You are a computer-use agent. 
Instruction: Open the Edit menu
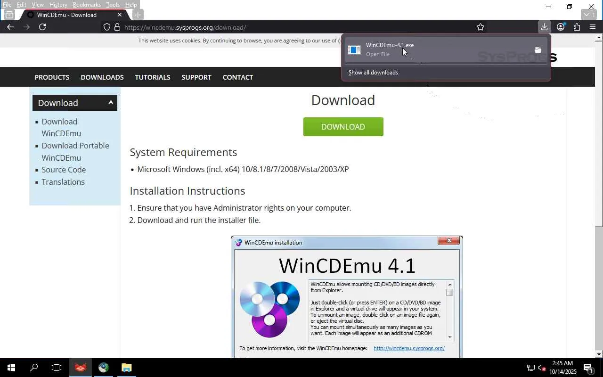coord(22,5)
